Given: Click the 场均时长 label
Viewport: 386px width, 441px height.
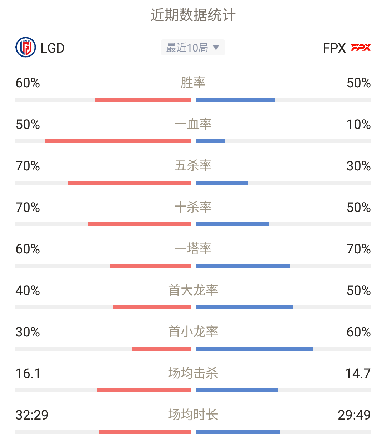Looking at the screenshot, I should click(x=193, y=415).
